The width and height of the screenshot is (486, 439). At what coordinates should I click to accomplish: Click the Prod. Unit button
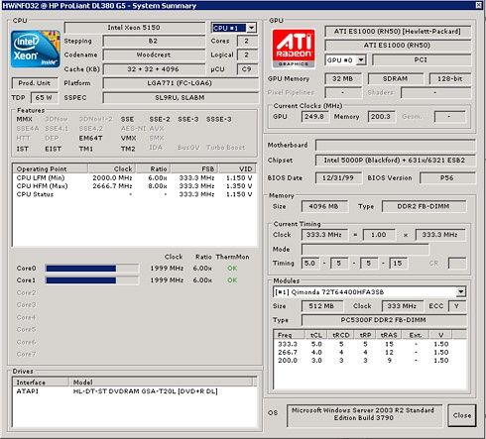pos(35,83)
